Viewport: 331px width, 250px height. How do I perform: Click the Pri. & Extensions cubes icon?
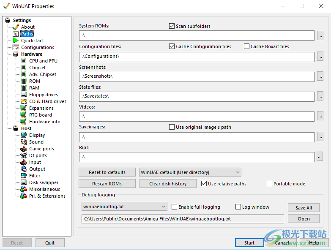24,196
